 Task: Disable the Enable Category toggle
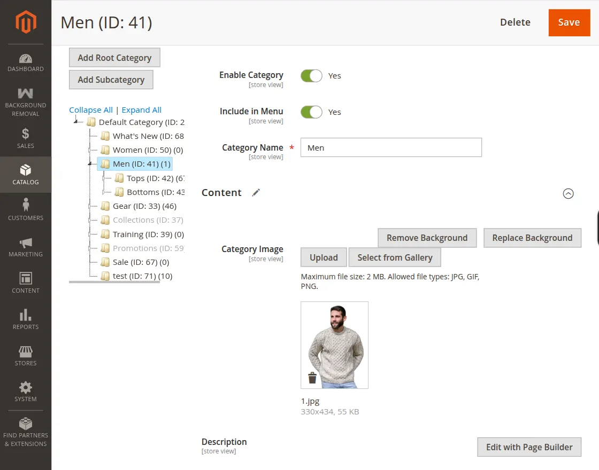(311, 76)
